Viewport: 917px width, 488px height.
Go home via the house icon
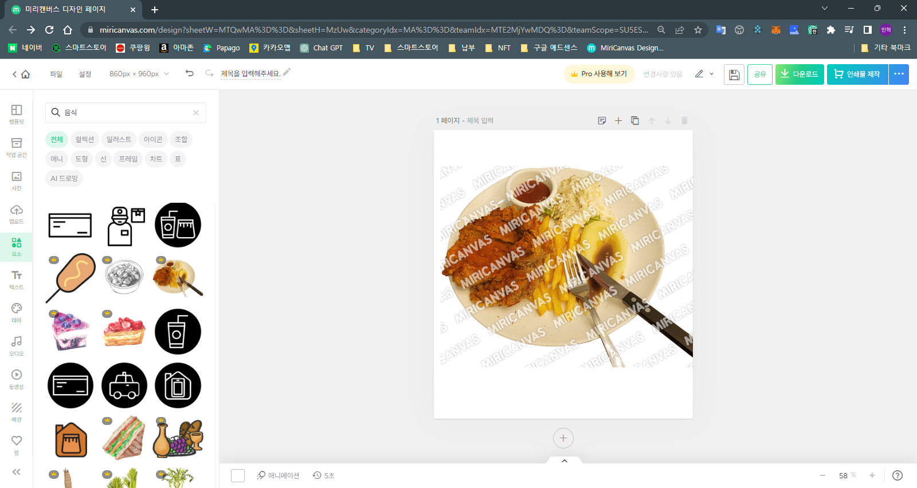(25, 74)
